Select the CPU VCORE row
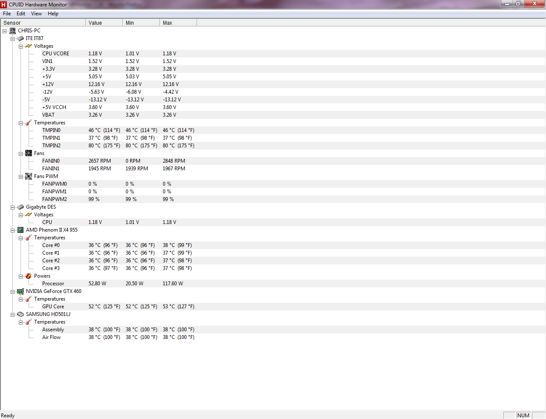This screenshot has height=419, width=546. pos(273,54)
